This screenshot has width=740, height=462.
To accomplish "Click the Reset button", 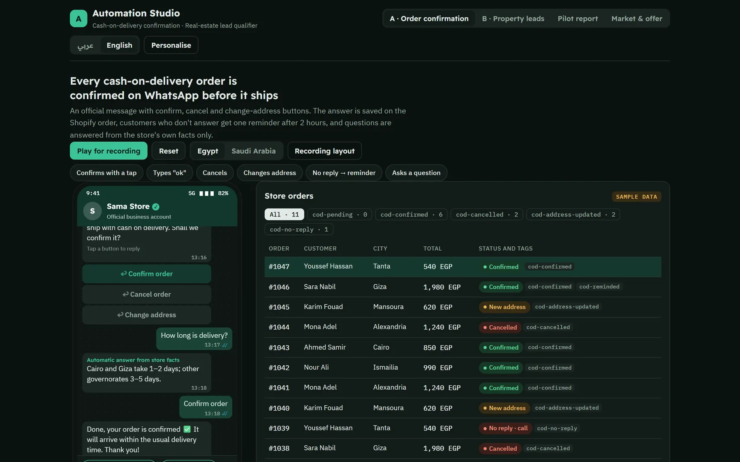I will 169,151.
